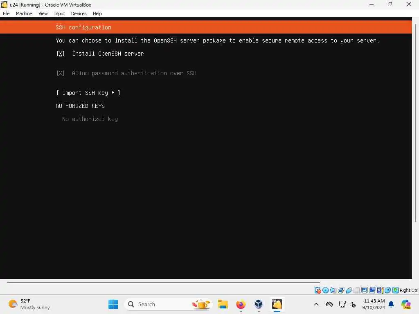This screenshot has height=314, width=419.
Task: Open the Devices menu
Action: pyautogui.click(x=79, y=13)
